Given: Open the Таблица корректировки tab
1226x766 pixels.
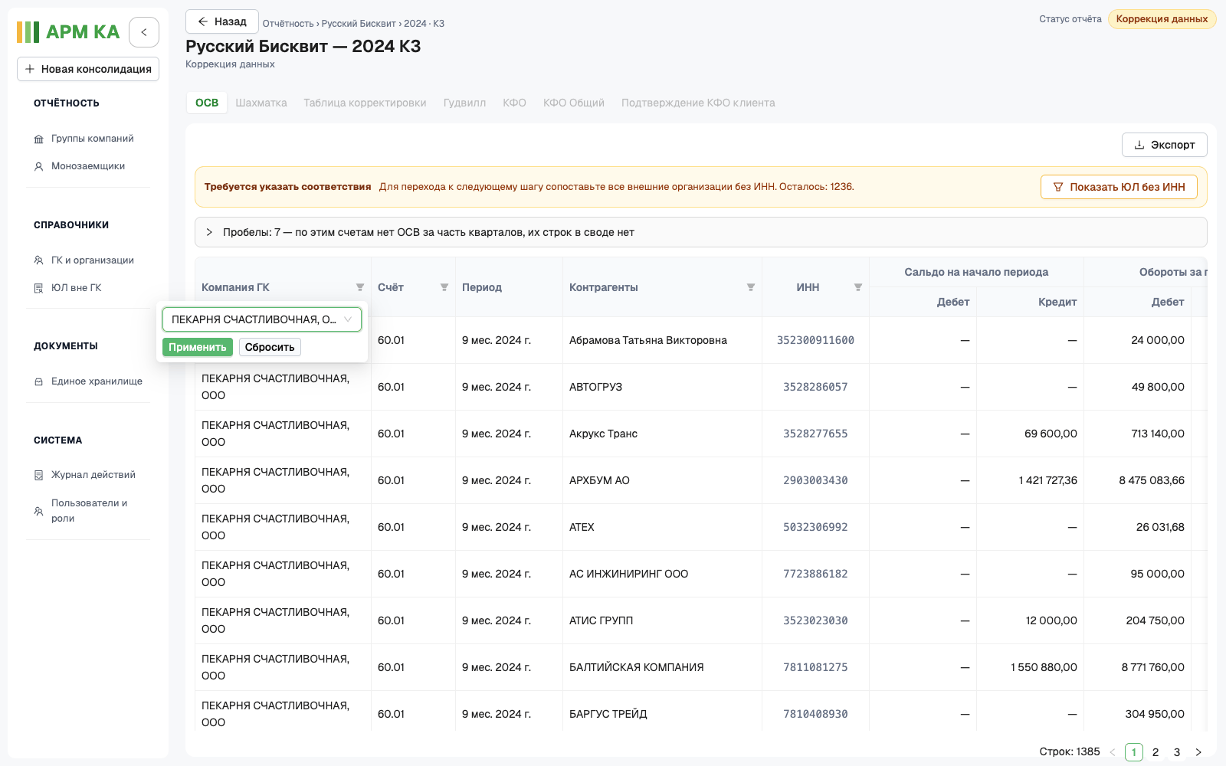Looking at the screenshot, I should (365, 103).
